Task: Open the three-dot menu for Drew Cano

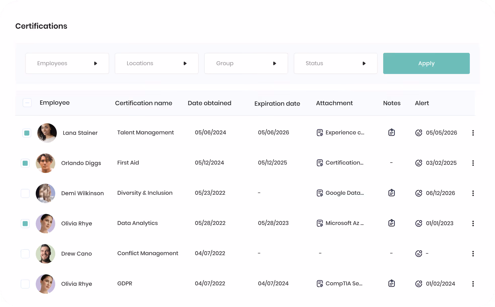Action: pyautogui.click(x=473, y=254)
